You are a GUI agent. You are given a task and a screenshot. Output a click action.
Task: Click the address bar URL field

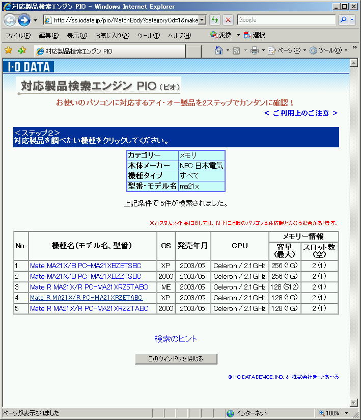122,20
